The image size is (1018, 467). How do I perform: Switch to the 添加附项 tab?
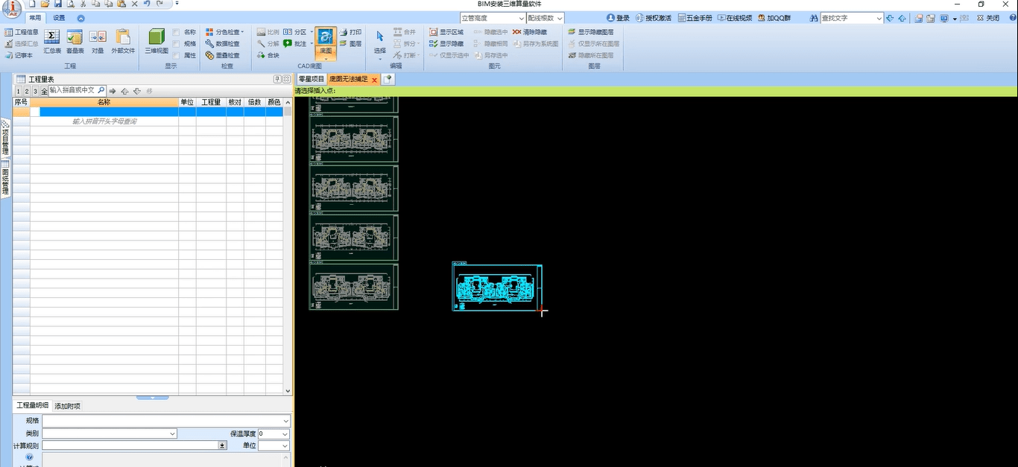(x=67, y=406)
